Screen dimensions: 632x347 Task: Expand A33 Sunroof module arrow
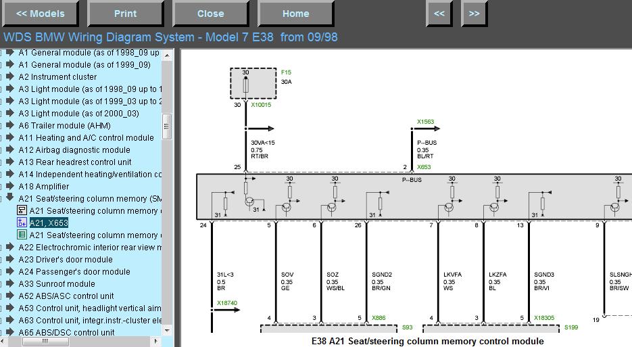click(10, 283)
